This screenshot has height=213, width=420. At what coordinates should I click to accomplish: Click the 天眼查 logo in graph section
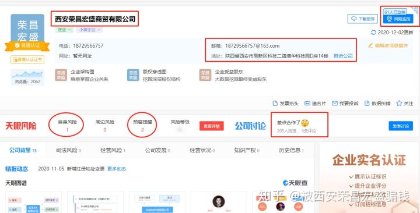click(x=295, y=183)
